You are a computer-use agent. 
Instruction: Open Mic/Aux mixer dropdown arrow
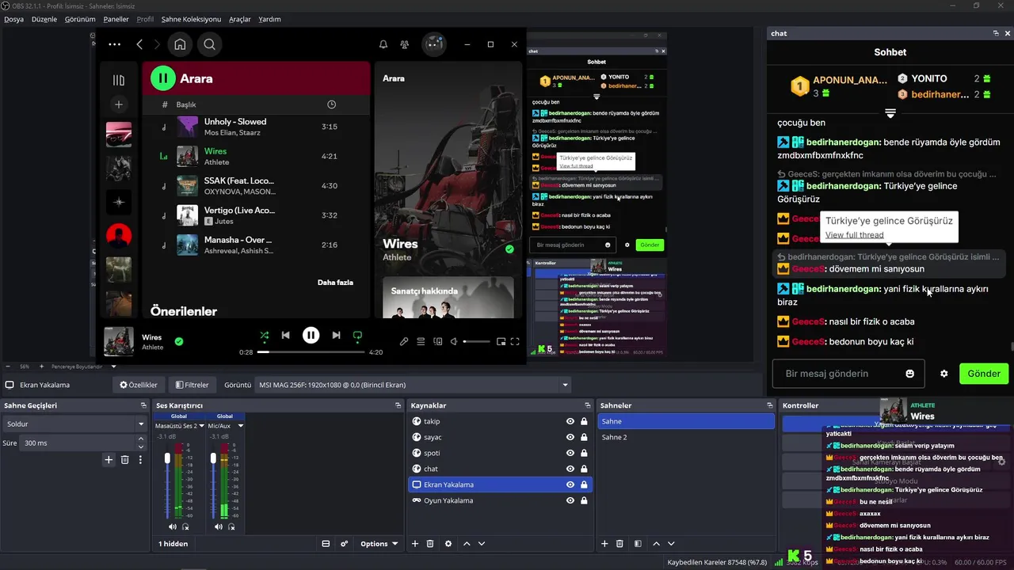[240, 426]
